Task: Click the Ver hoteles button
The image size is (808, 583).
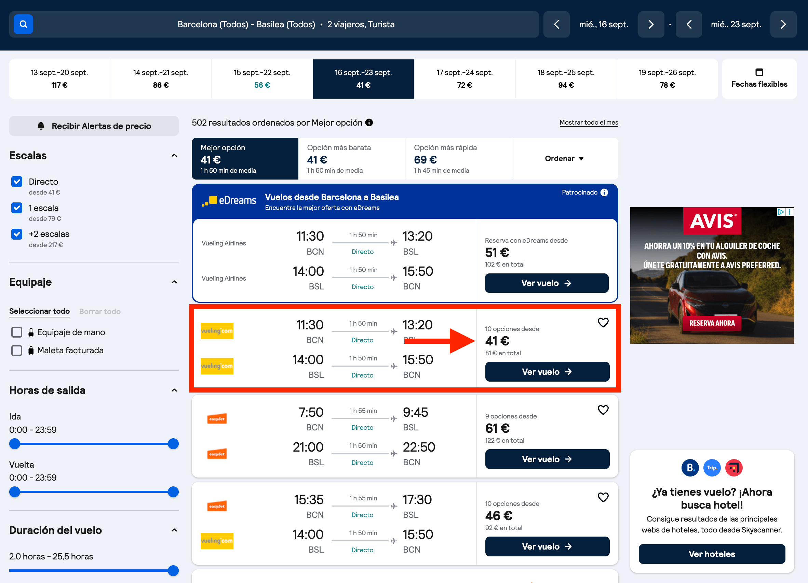Action: tap(712, 554)
